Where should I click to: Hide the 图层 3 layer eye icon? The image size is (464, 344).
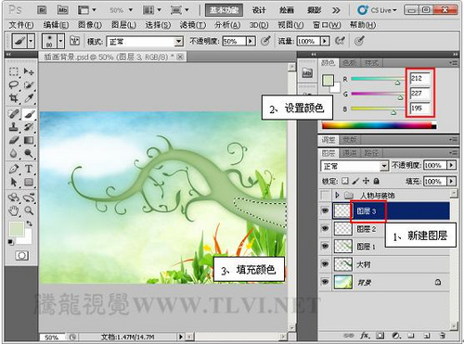pyautogui.click(x=325, y=210)
